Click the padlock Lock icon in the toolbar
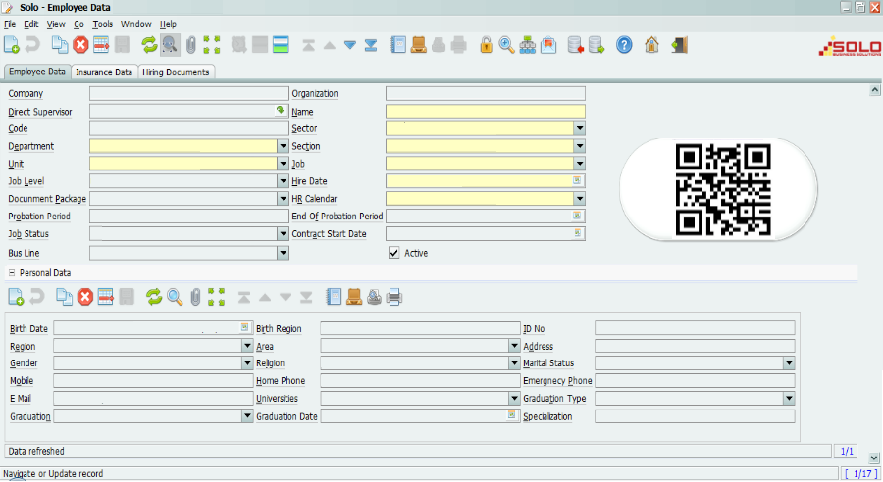This screenshot has height=482, width=883. 486,45
